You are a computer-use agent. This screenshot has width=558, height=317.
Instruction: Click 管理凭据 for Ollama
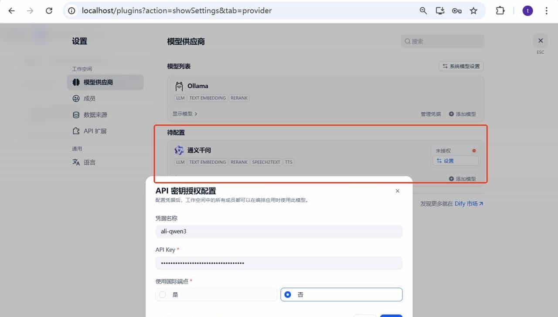pyautogui.click(x=431, y=114)
